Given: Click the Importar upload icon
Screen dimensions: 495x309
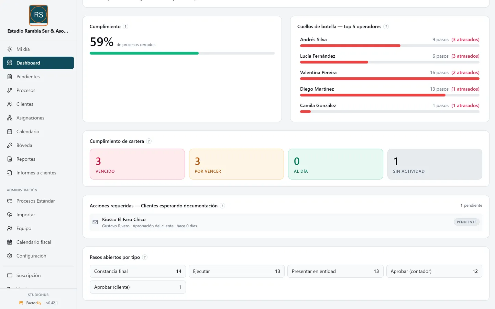Looking at the screenshot, I should (x=10, y=215).
